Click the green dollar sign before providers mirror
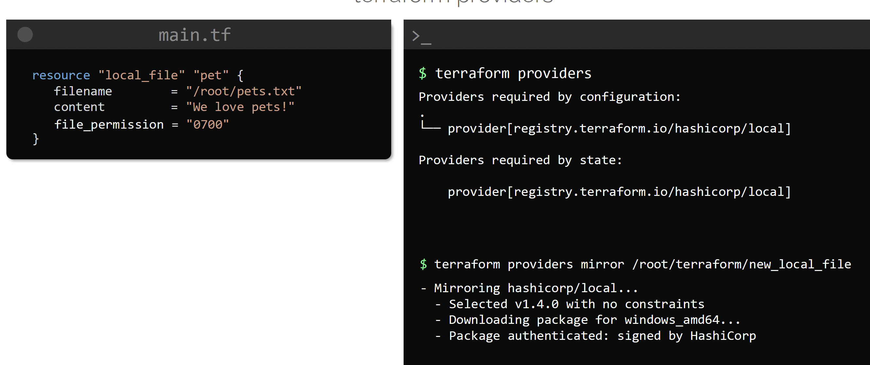 pyautogui.click(x=423, y=264)
